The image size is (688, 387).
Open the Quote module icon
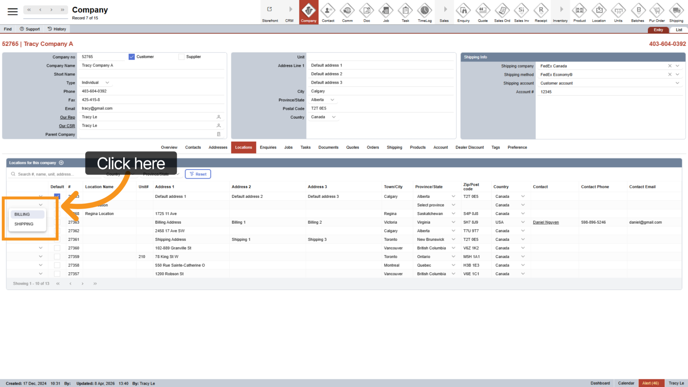483,12
